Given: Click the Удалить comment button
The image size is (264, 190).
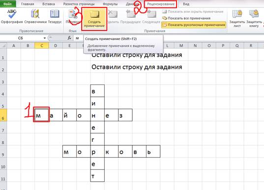Looking at the screenshot, I should coord(113,17).
